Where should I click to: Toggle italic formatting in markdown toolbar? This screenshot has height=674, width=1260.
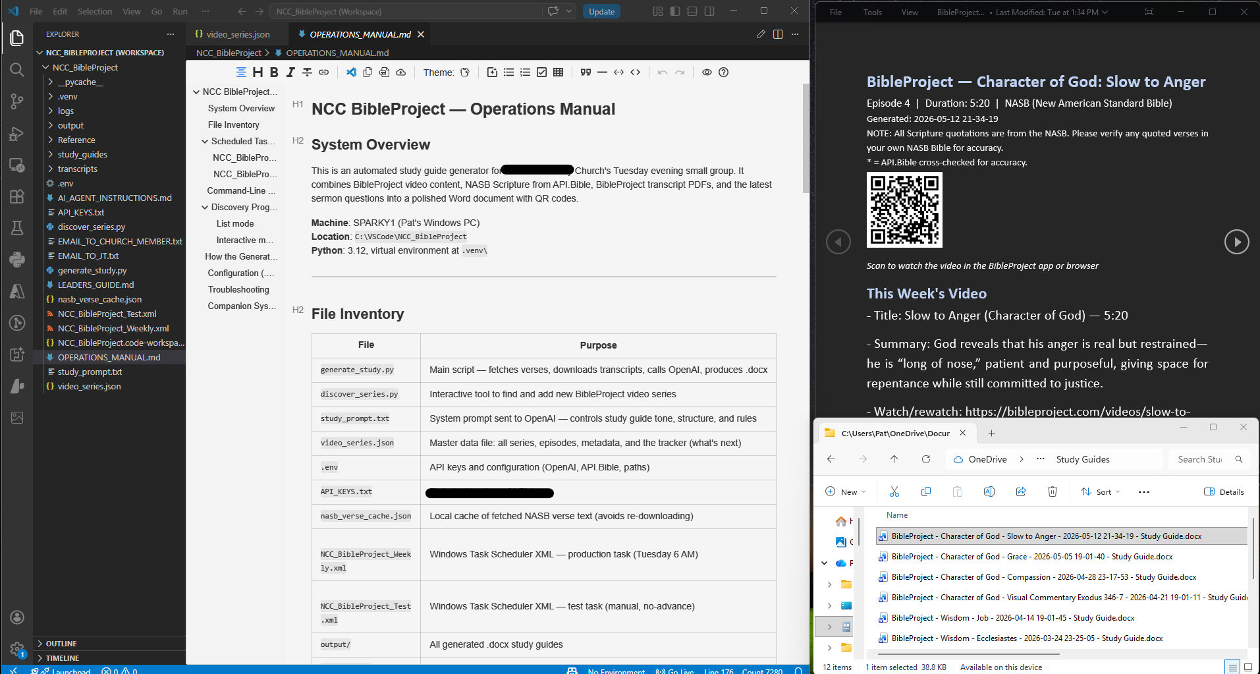pos(290,72)
